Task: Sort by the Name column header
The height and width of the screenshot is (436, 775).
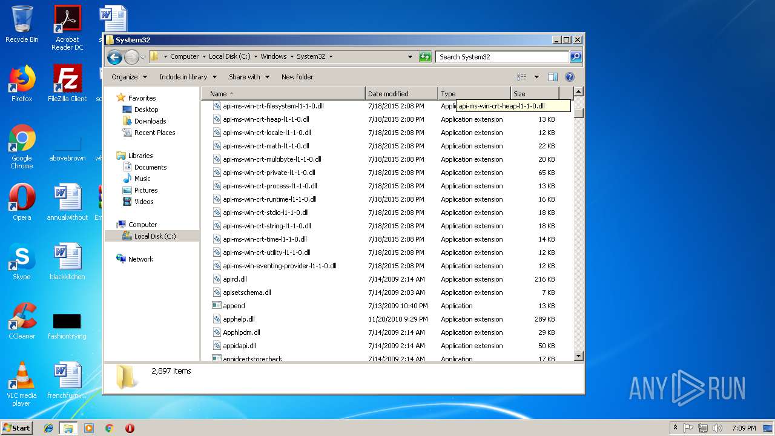Action: pyautogui.click(x=283, y=94)
